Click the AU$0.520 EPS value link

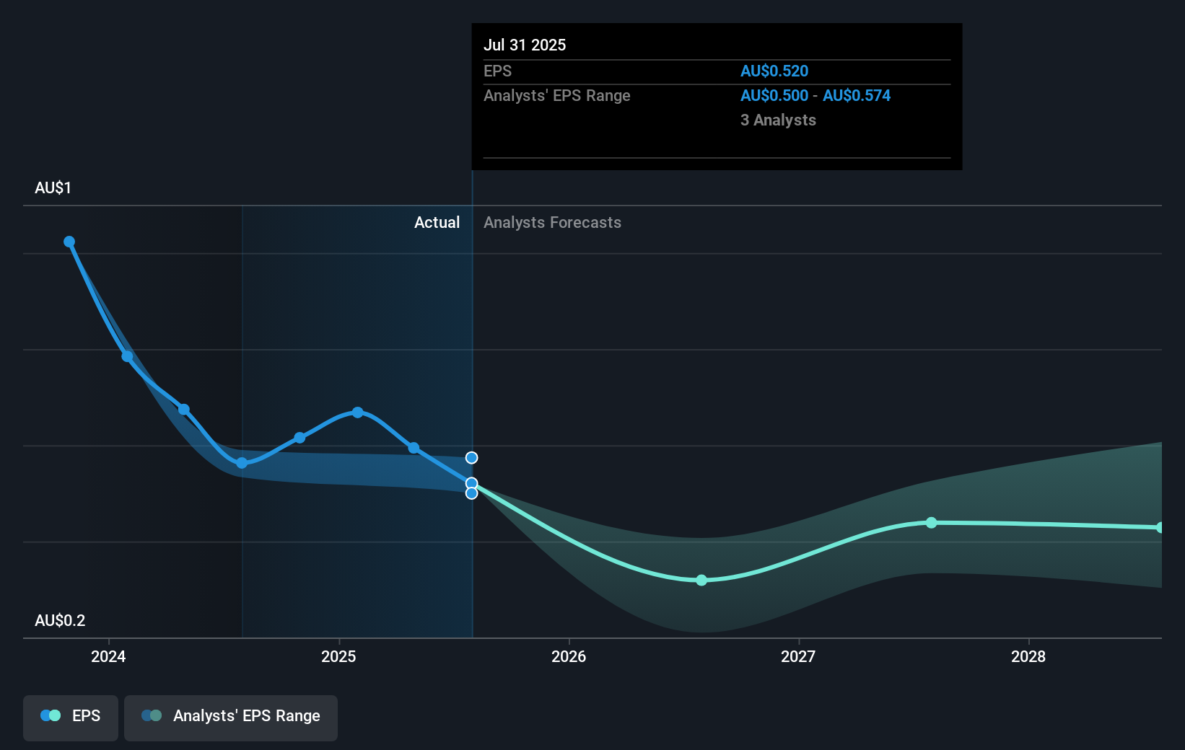coord(774,71)
